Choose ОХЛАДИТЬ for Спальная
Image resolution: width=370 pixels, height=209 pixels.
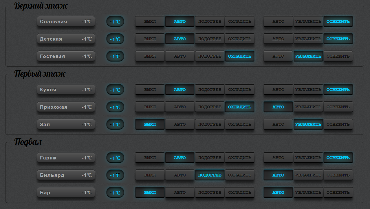[x=240, y=21]
